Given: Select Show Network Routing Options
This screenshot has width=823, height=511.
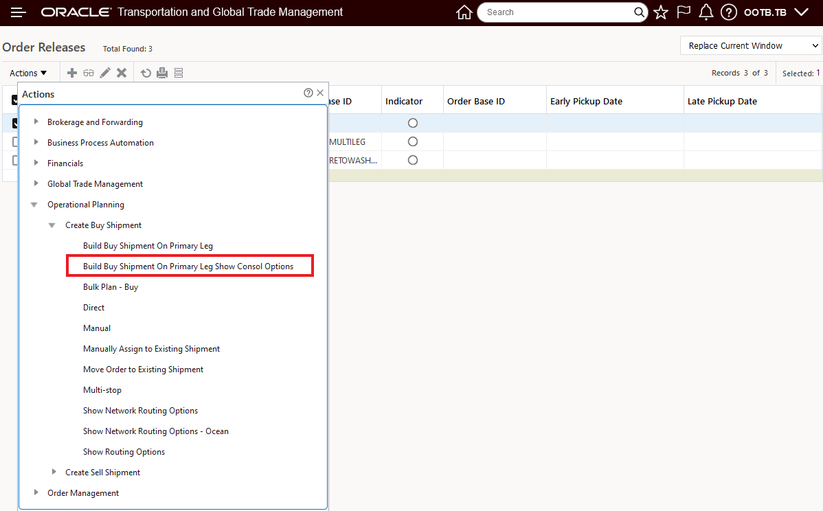Looking at the screenshot, I should 141,410.
